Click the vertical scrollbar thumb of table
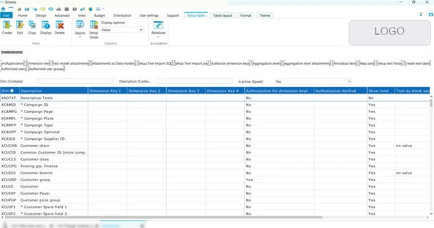 (x=431, y=103)
